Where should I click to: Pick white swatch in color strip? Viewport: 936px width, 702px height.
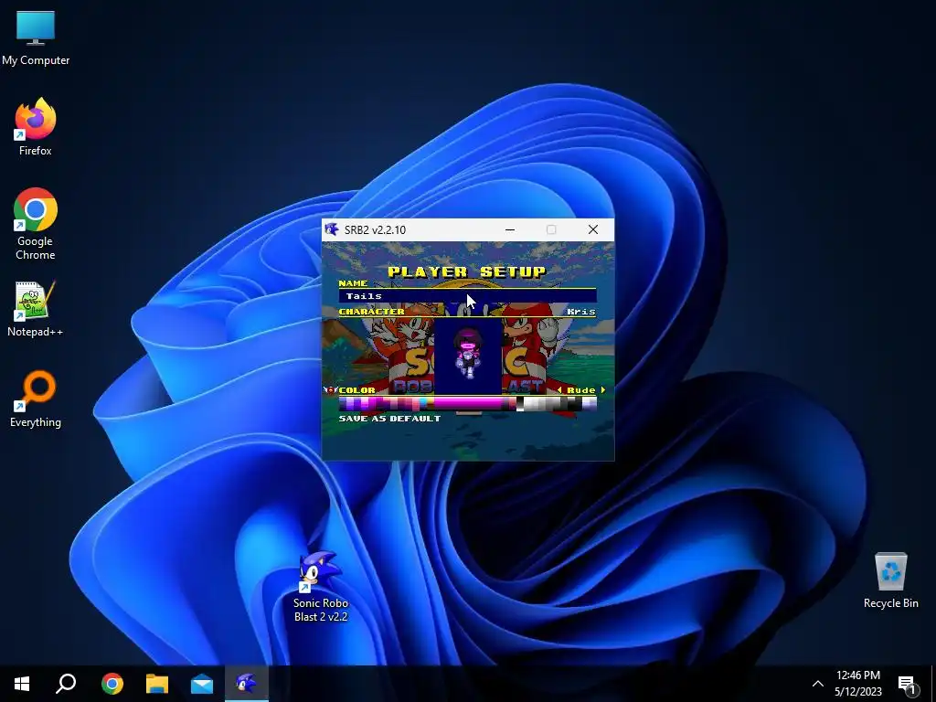point(527,404)
